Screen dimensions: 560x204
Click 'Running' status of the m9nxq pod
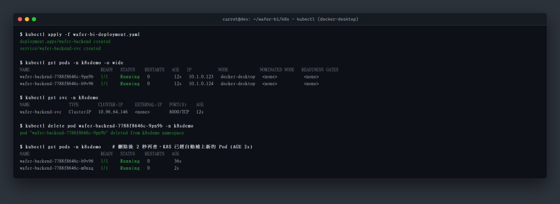(130, 168)
